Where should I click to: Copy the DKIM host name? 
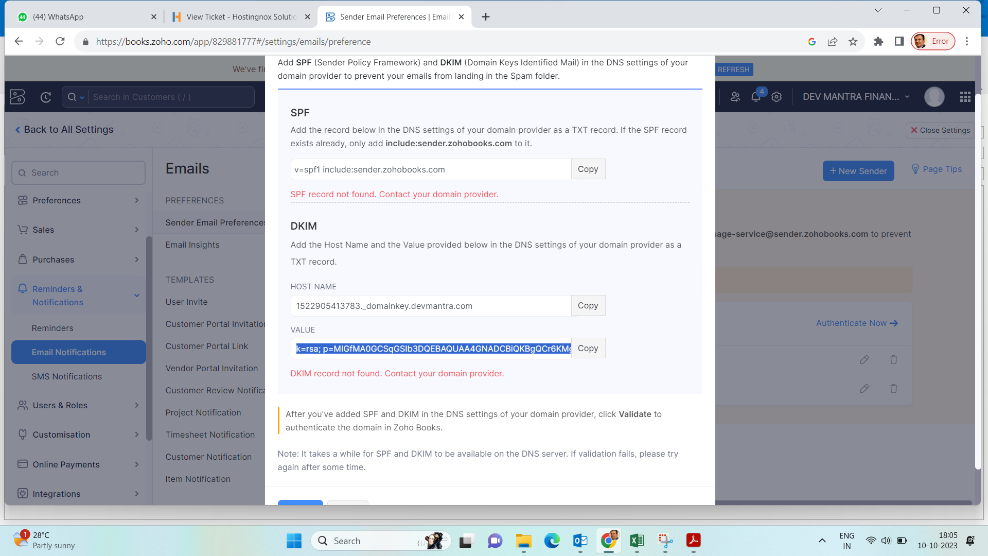pos(588,305)
